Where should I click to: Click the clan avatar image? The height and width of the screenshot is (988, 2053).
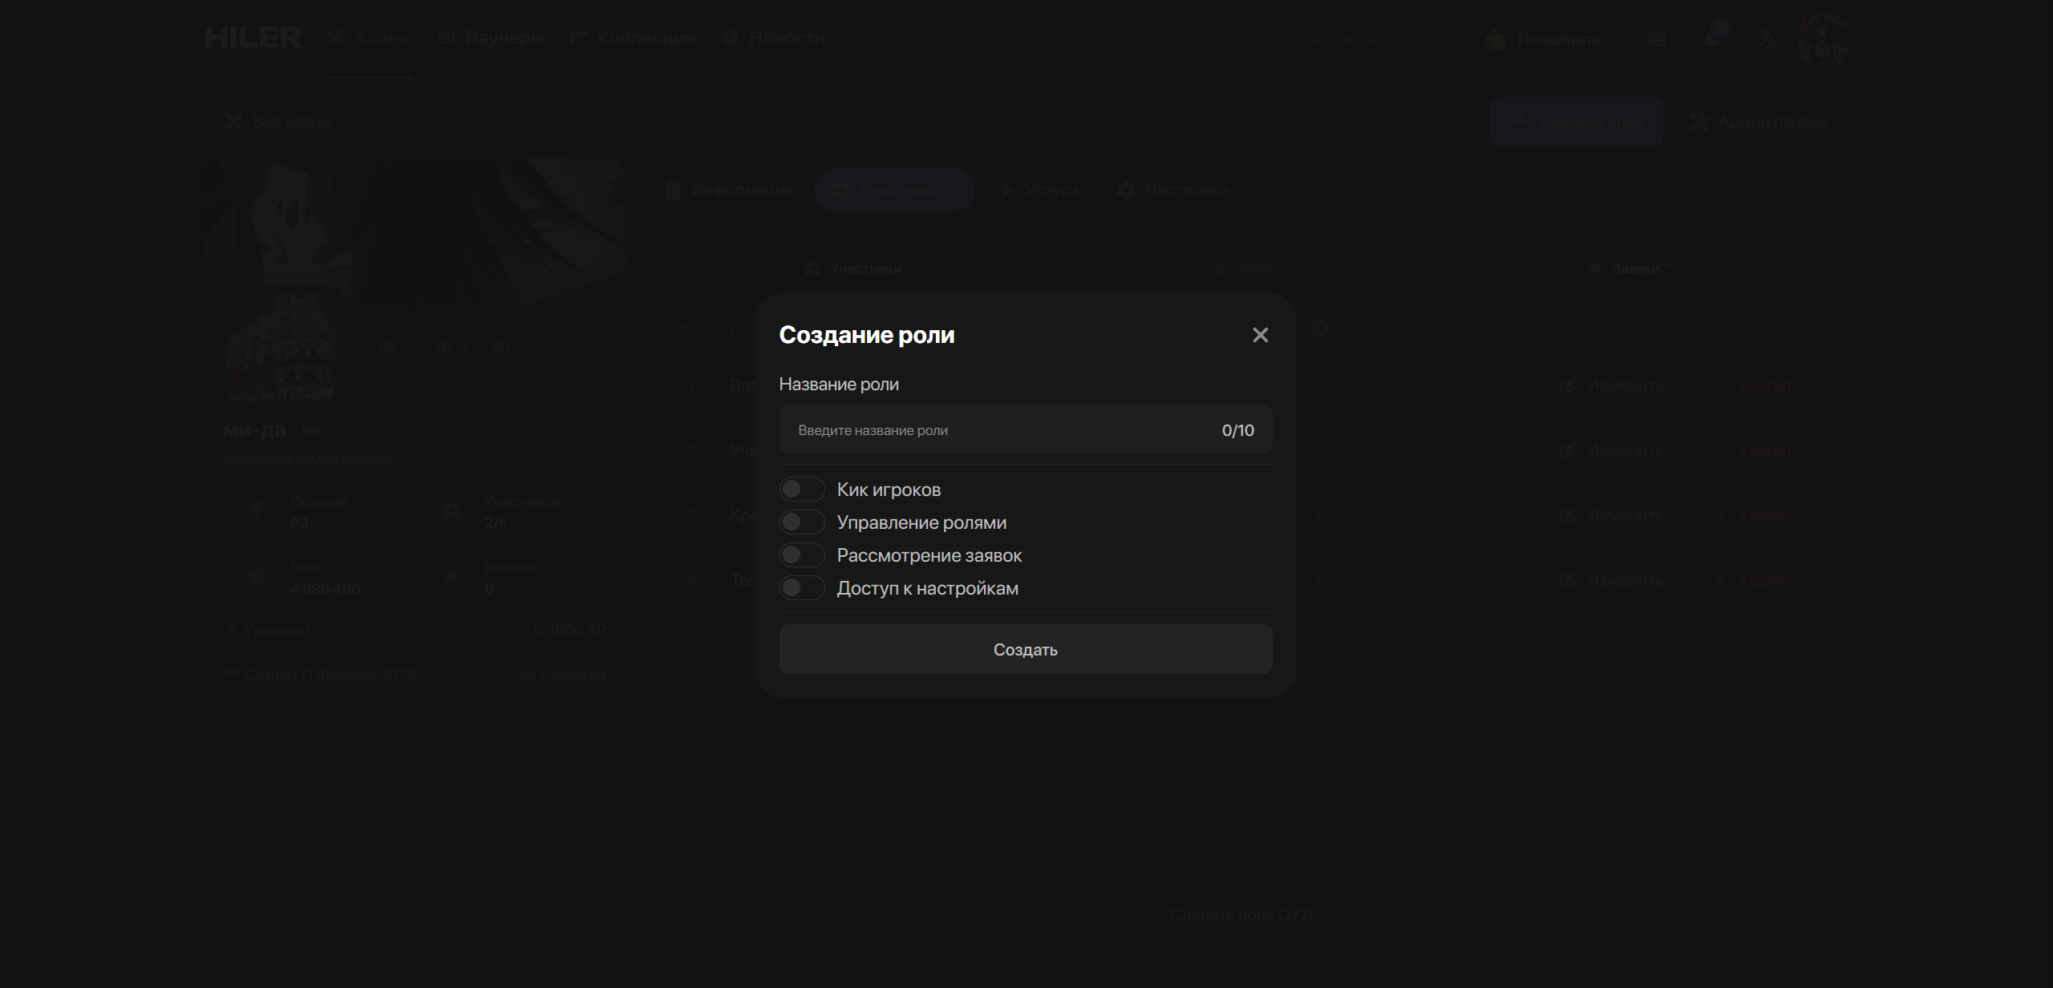(x=280, y=347)
